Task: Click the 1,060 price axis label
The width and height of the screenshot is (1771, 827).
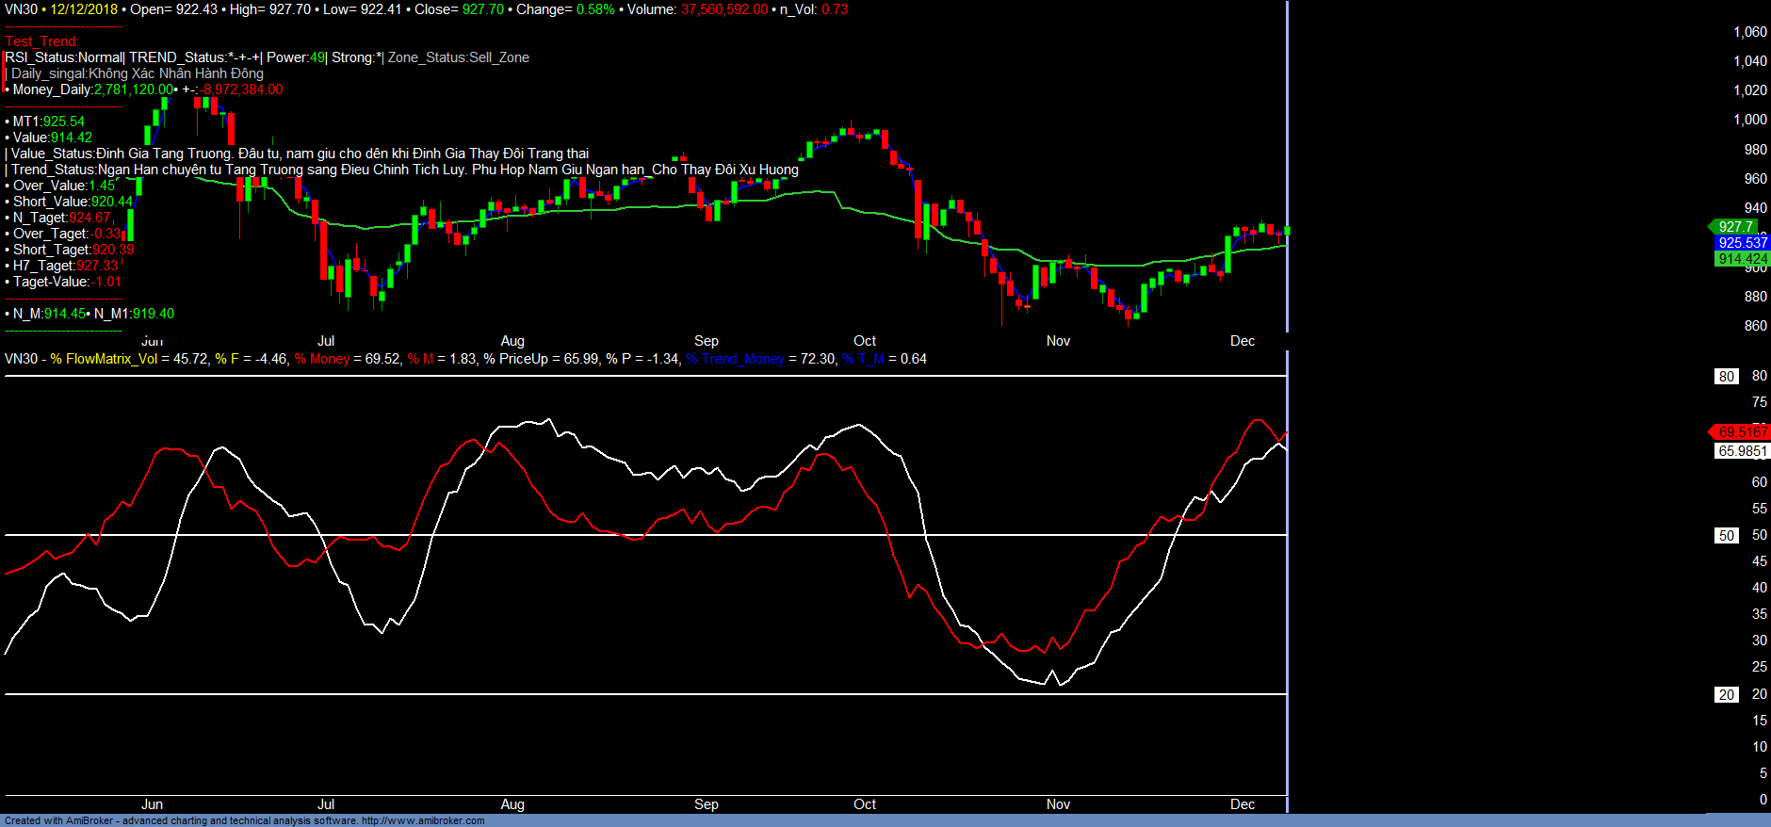Action: point(1749,32)
